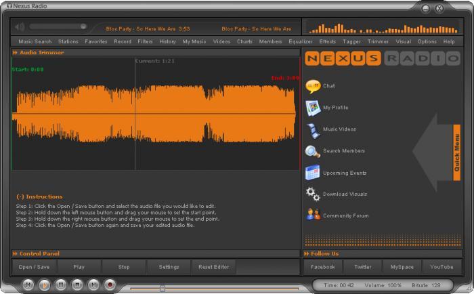
Task: Click the green Start marker label
Action: click(28, 70)
